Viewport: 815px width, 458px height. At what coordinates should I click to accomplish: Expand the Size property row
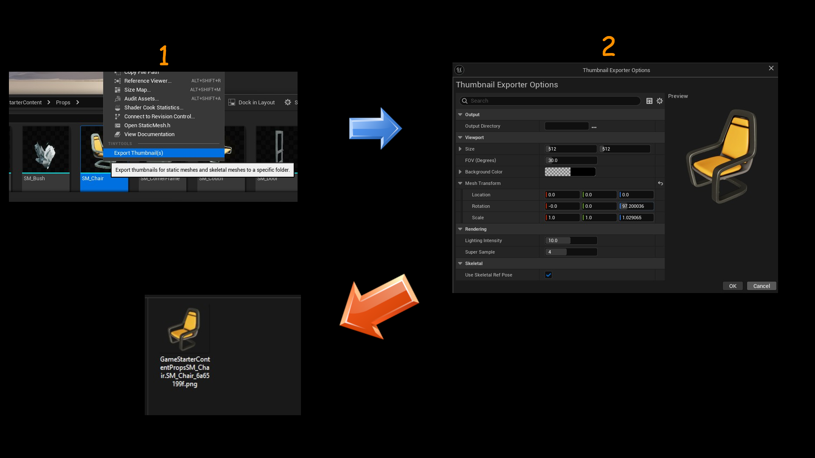(x=460, y=149)
